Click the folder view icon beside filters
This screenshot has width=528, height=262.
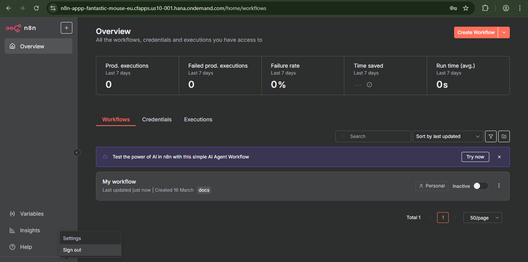pyautogui.click(x=504, y=136)
